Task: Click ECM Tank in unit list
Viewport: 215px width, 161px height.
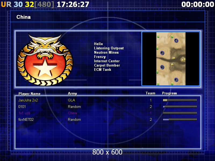Action: click(x=103, y=69)
